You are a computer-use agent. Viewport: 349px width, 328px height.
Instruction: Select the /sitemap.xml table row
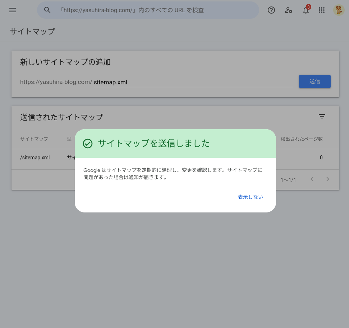(x=35, y=158)
